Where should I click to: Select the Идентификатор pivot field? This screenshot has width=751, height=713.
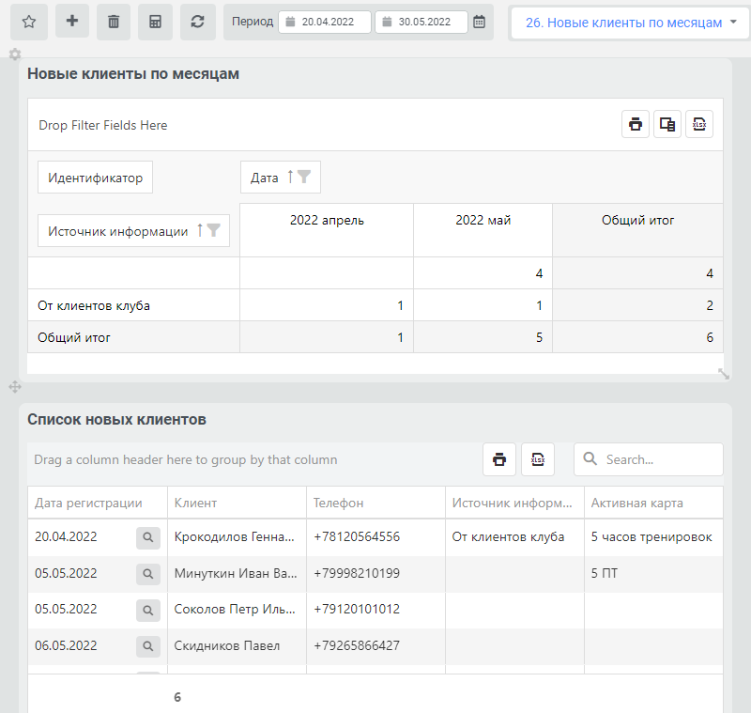[96, 178]
